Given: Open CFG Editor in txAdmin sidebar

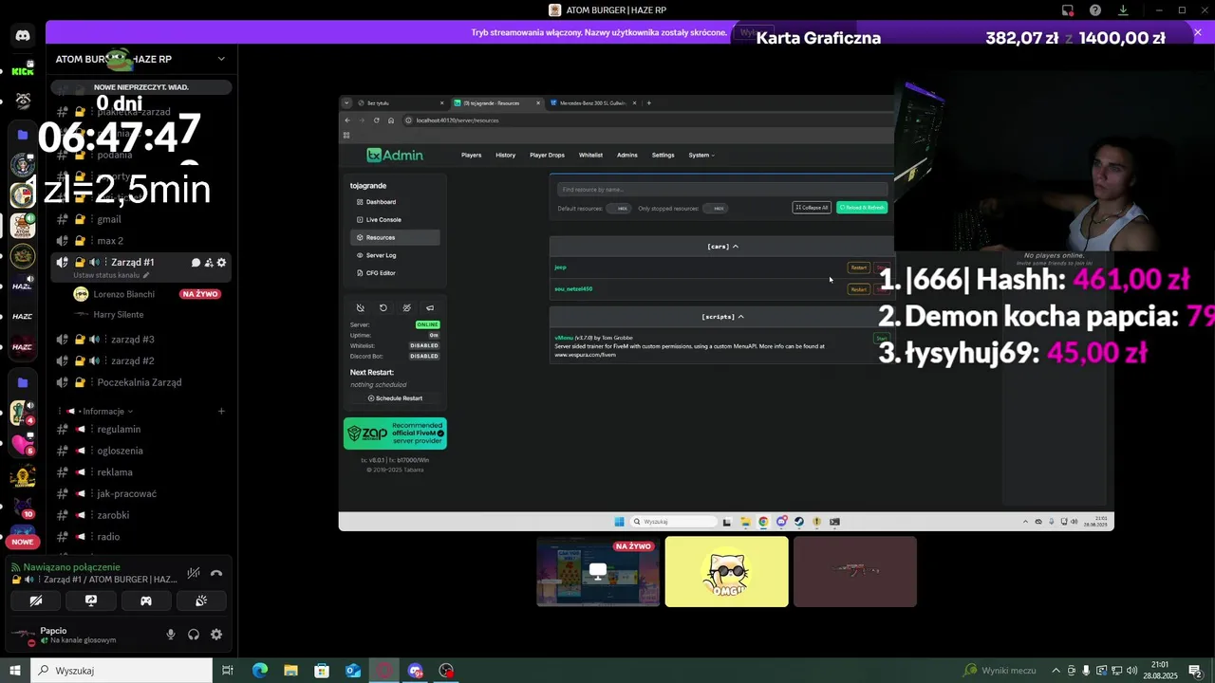Looking at the screenshot, I should tap(395, 273).
